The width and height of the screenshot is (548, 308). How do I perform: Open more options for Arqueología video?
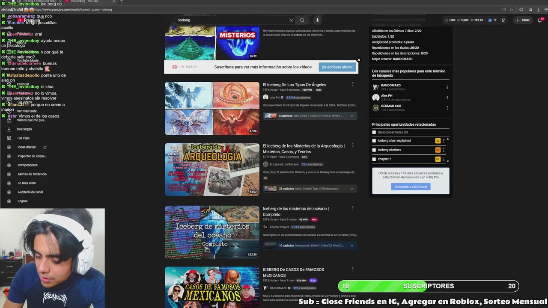(353, 145)
